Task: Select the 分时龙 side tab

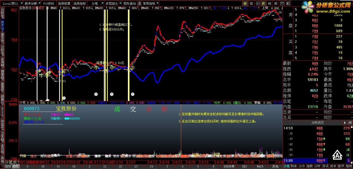Action: pyautogui.click(x=2, y=50)
